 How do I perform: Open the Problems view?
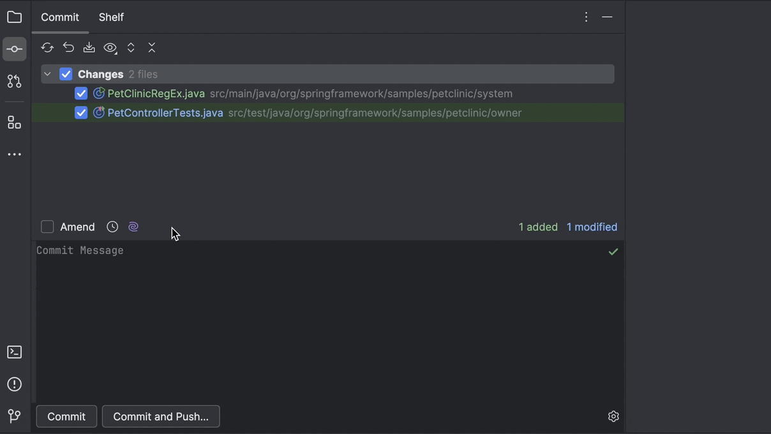tap(14, 384)
